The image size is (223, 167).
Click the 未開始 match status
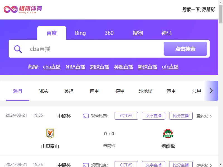tap(109, 146)
